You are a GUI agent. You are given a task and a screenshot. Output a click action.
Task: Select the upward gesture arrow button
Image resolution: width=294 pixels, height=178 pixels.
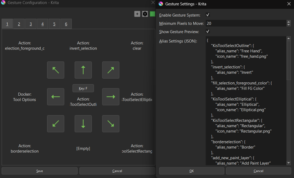(83, 70)
